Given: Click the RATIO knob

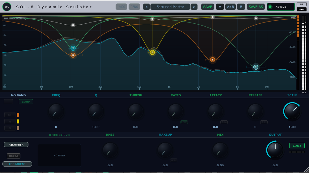Looking at the screenshot, I should pyautogui.click(x=176, y=111).
